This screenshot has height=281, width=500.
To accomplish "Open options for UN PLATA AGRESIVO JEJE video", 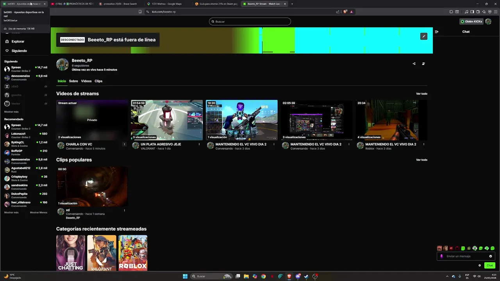I will [199, 144].
